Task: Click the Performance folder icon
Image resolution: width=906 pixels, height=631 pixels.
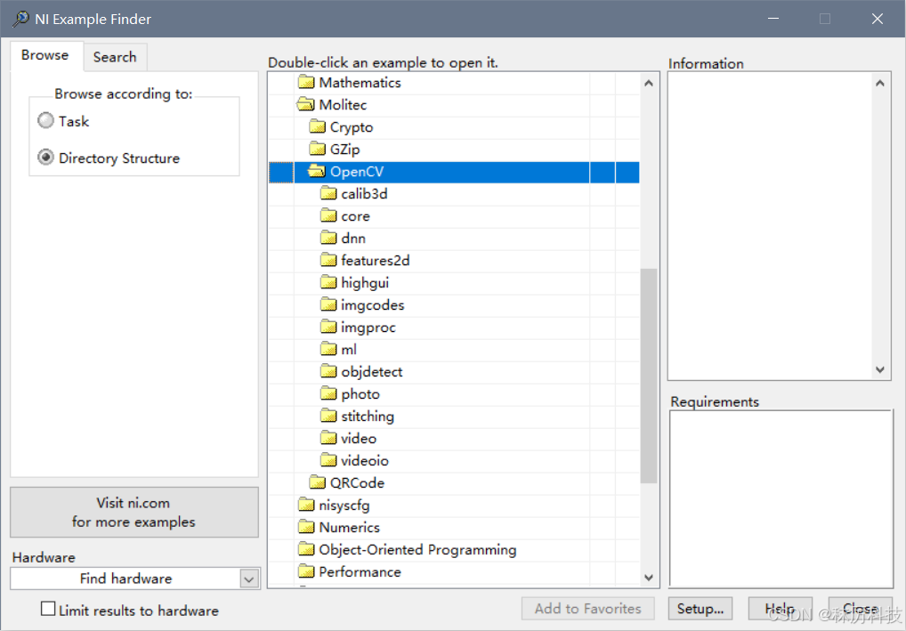Action: click(306, 571)
